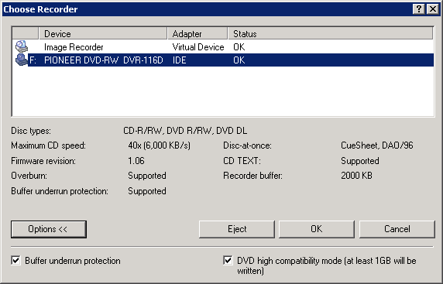Eject the disc with Eject button
Viewport: 443px width, 284px height.
(x=237, y=229)
